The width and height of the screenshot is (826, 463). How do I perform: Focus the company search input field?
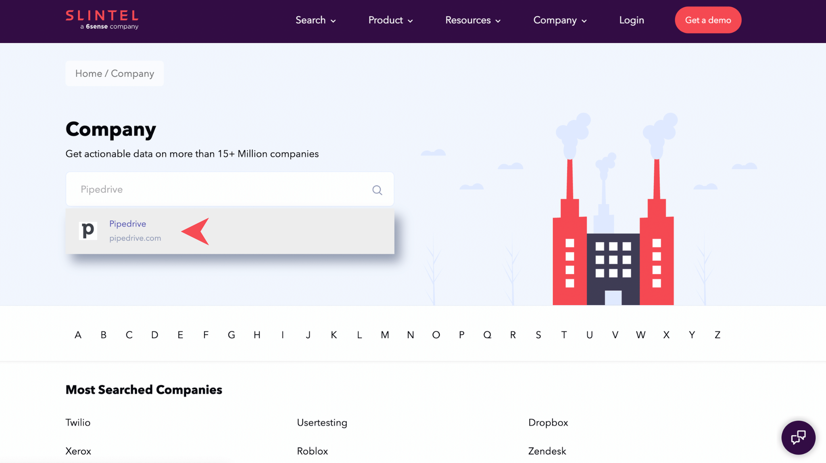(230, 189)
